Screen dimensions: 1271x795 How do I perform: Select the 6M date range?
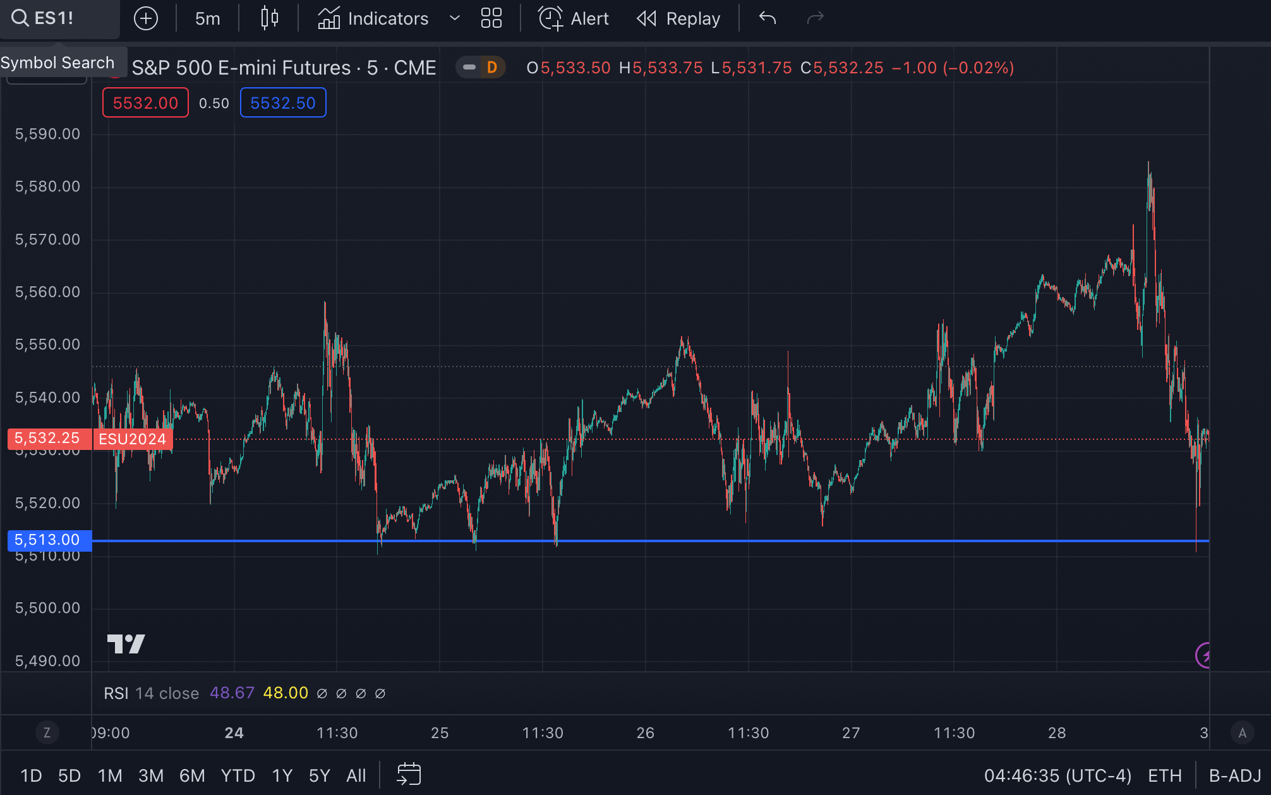coord(192,775)
